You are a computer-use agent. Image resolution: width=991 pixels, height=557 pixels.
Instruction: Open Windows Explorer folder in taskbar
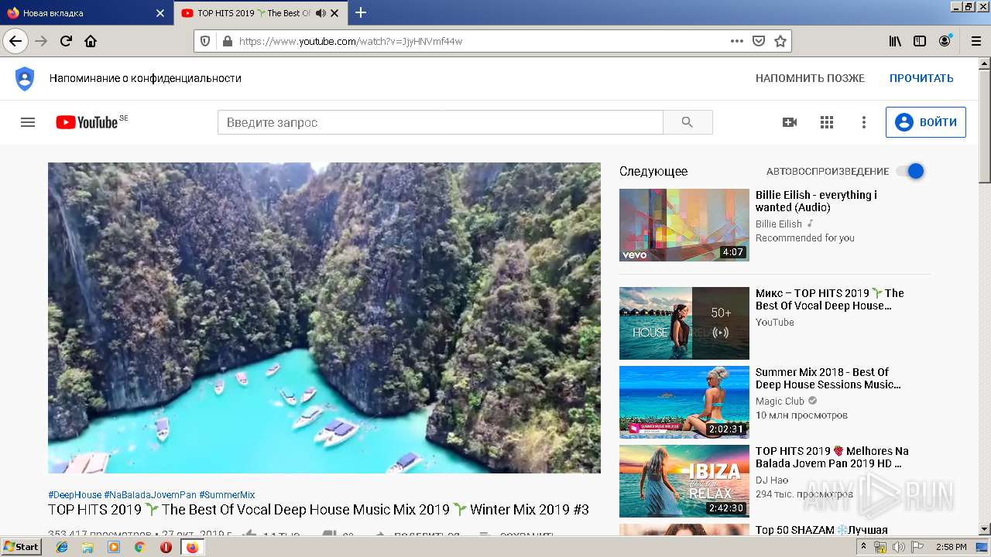click(x=87, y=547)
